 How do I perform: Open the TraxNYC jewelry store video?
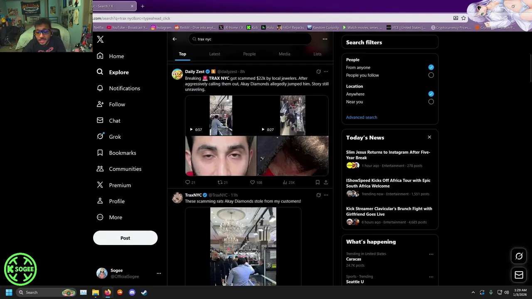pos(243,247)
